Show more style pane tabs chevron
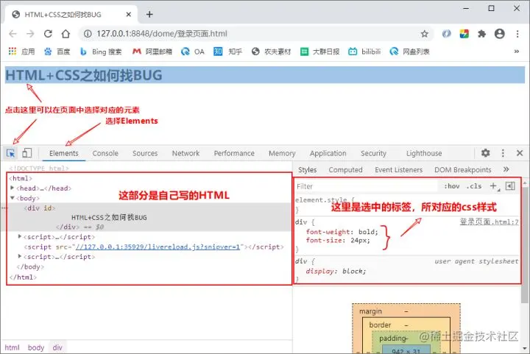This screenshot has width=530, height=354. [506, 169]
